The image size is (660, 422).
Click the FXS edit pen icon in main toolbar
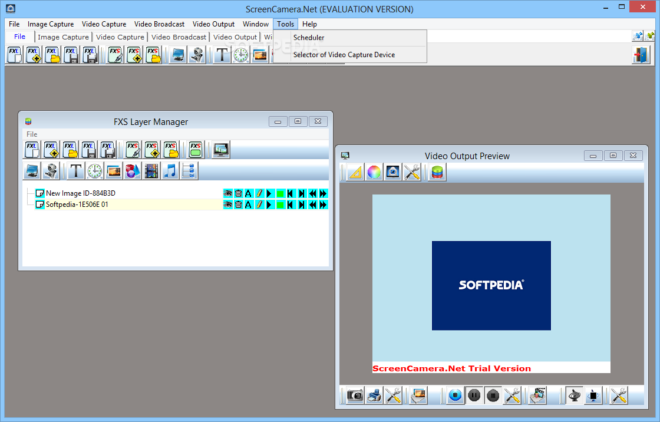tap(115, 55)
